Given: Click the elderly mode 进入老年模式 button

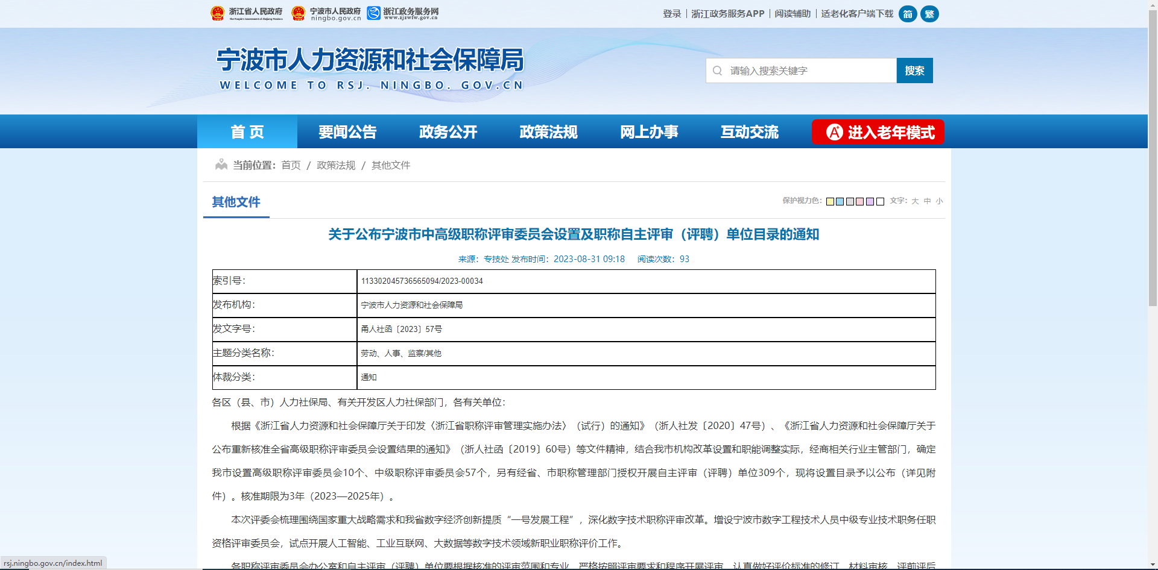Looking at the screenshot, I should [878, 132].
